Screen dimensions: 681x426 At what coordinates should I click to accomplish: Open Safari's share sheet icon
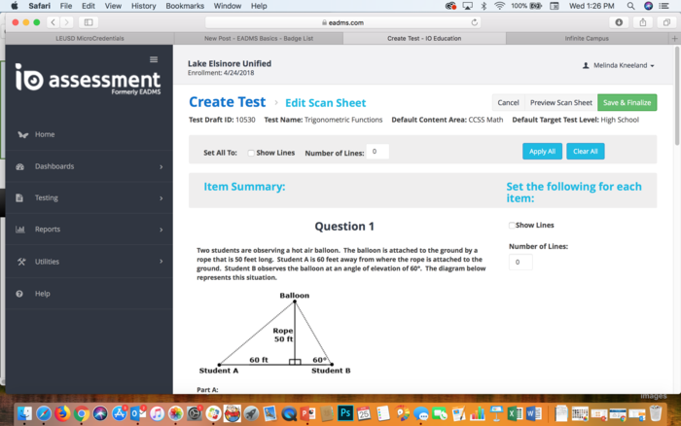click(643, 21)
